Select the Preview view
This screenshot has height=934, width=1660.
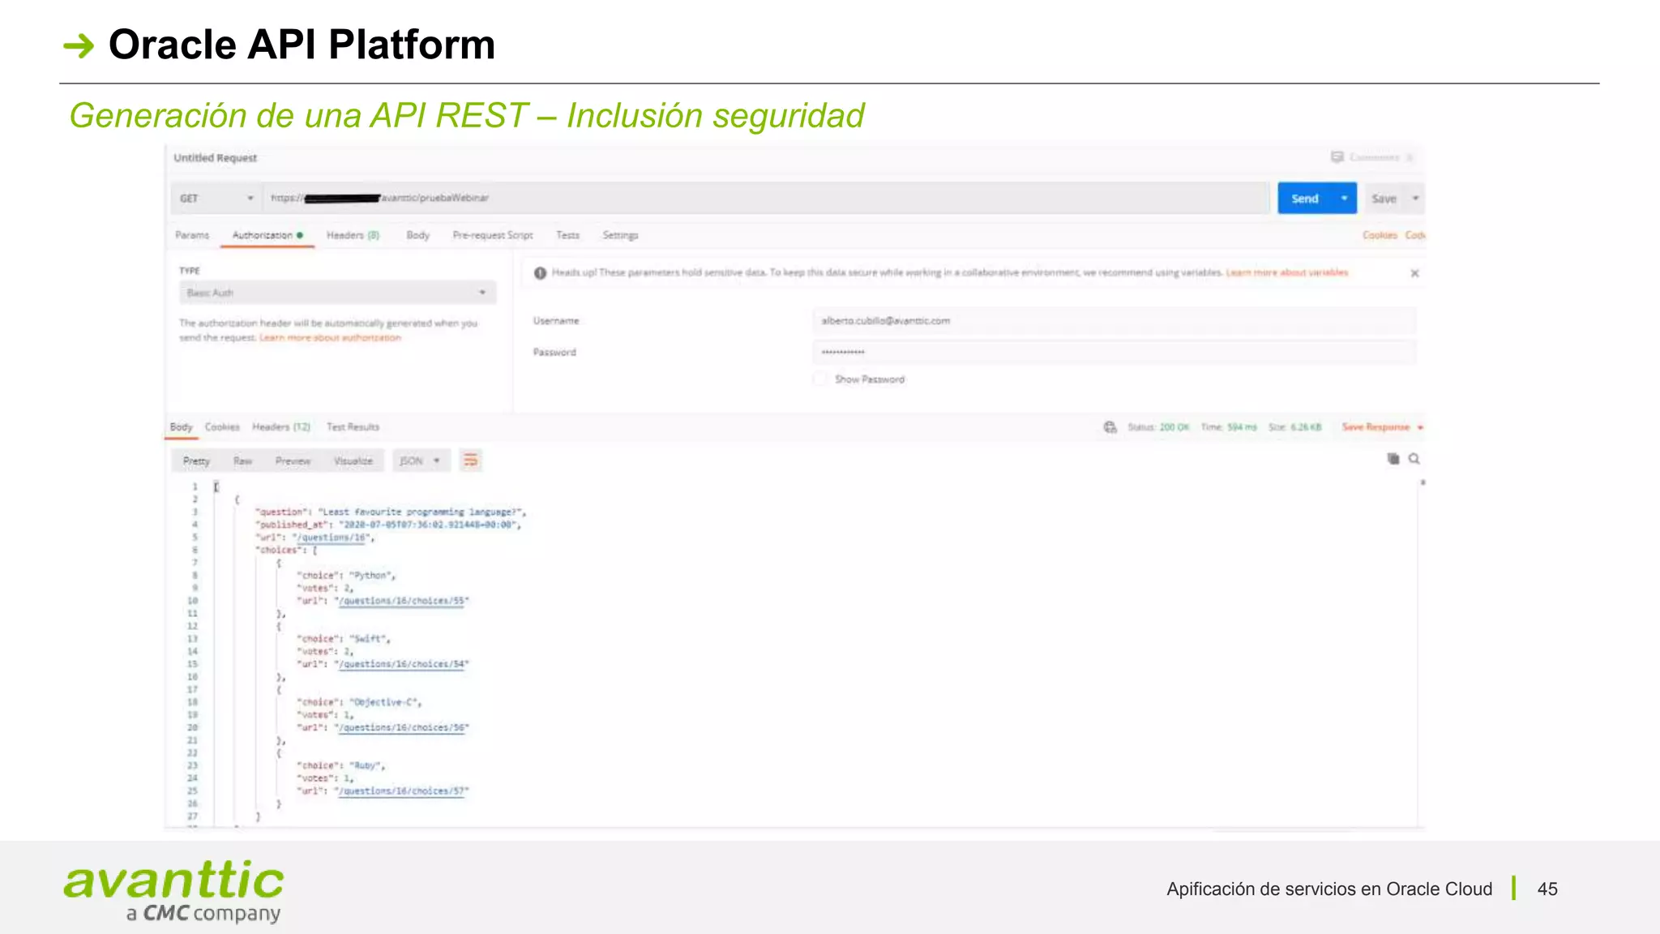click(x=293, y=461)
